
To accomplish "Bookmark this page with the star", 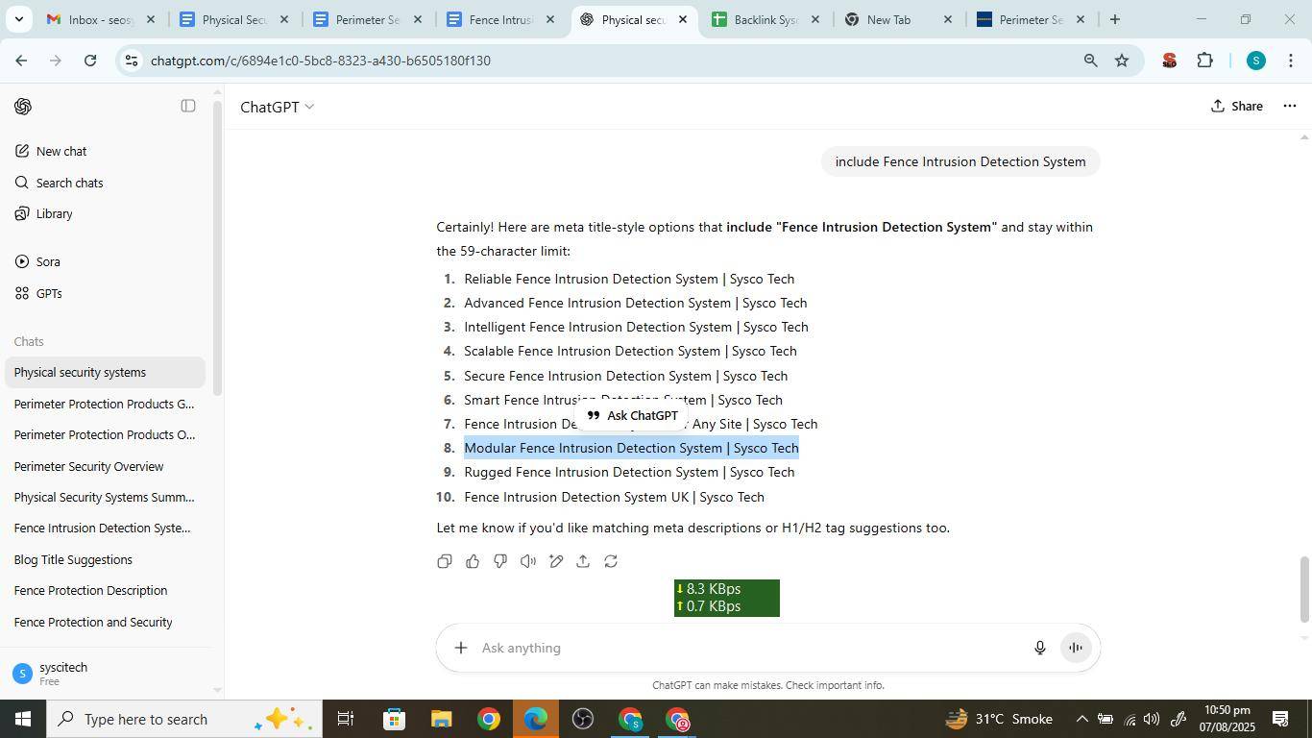I will coord(1122,61).
